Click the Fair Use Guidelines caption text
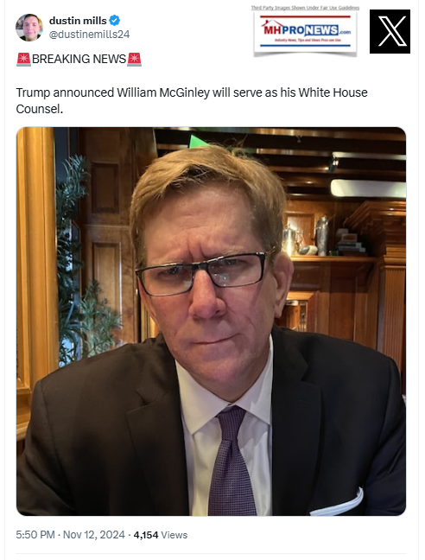 [306, 8]
